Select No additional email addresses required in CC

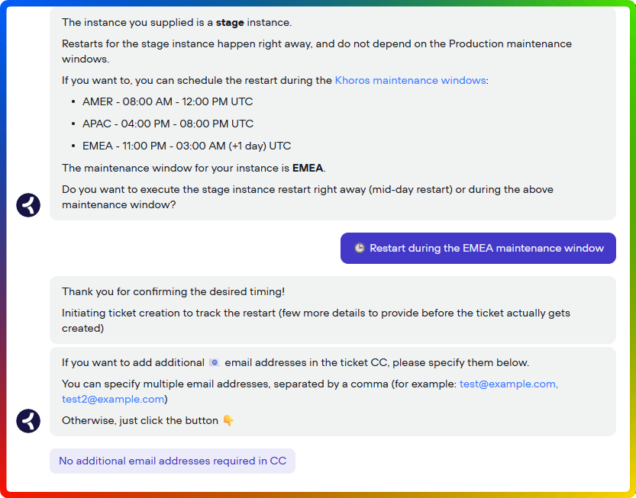173,461
